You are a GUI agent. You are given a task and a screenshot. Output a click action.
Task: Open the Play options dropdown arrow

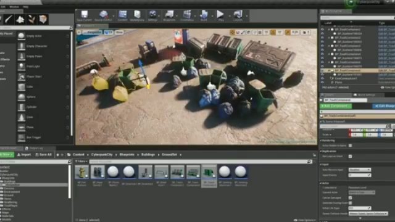230,16
